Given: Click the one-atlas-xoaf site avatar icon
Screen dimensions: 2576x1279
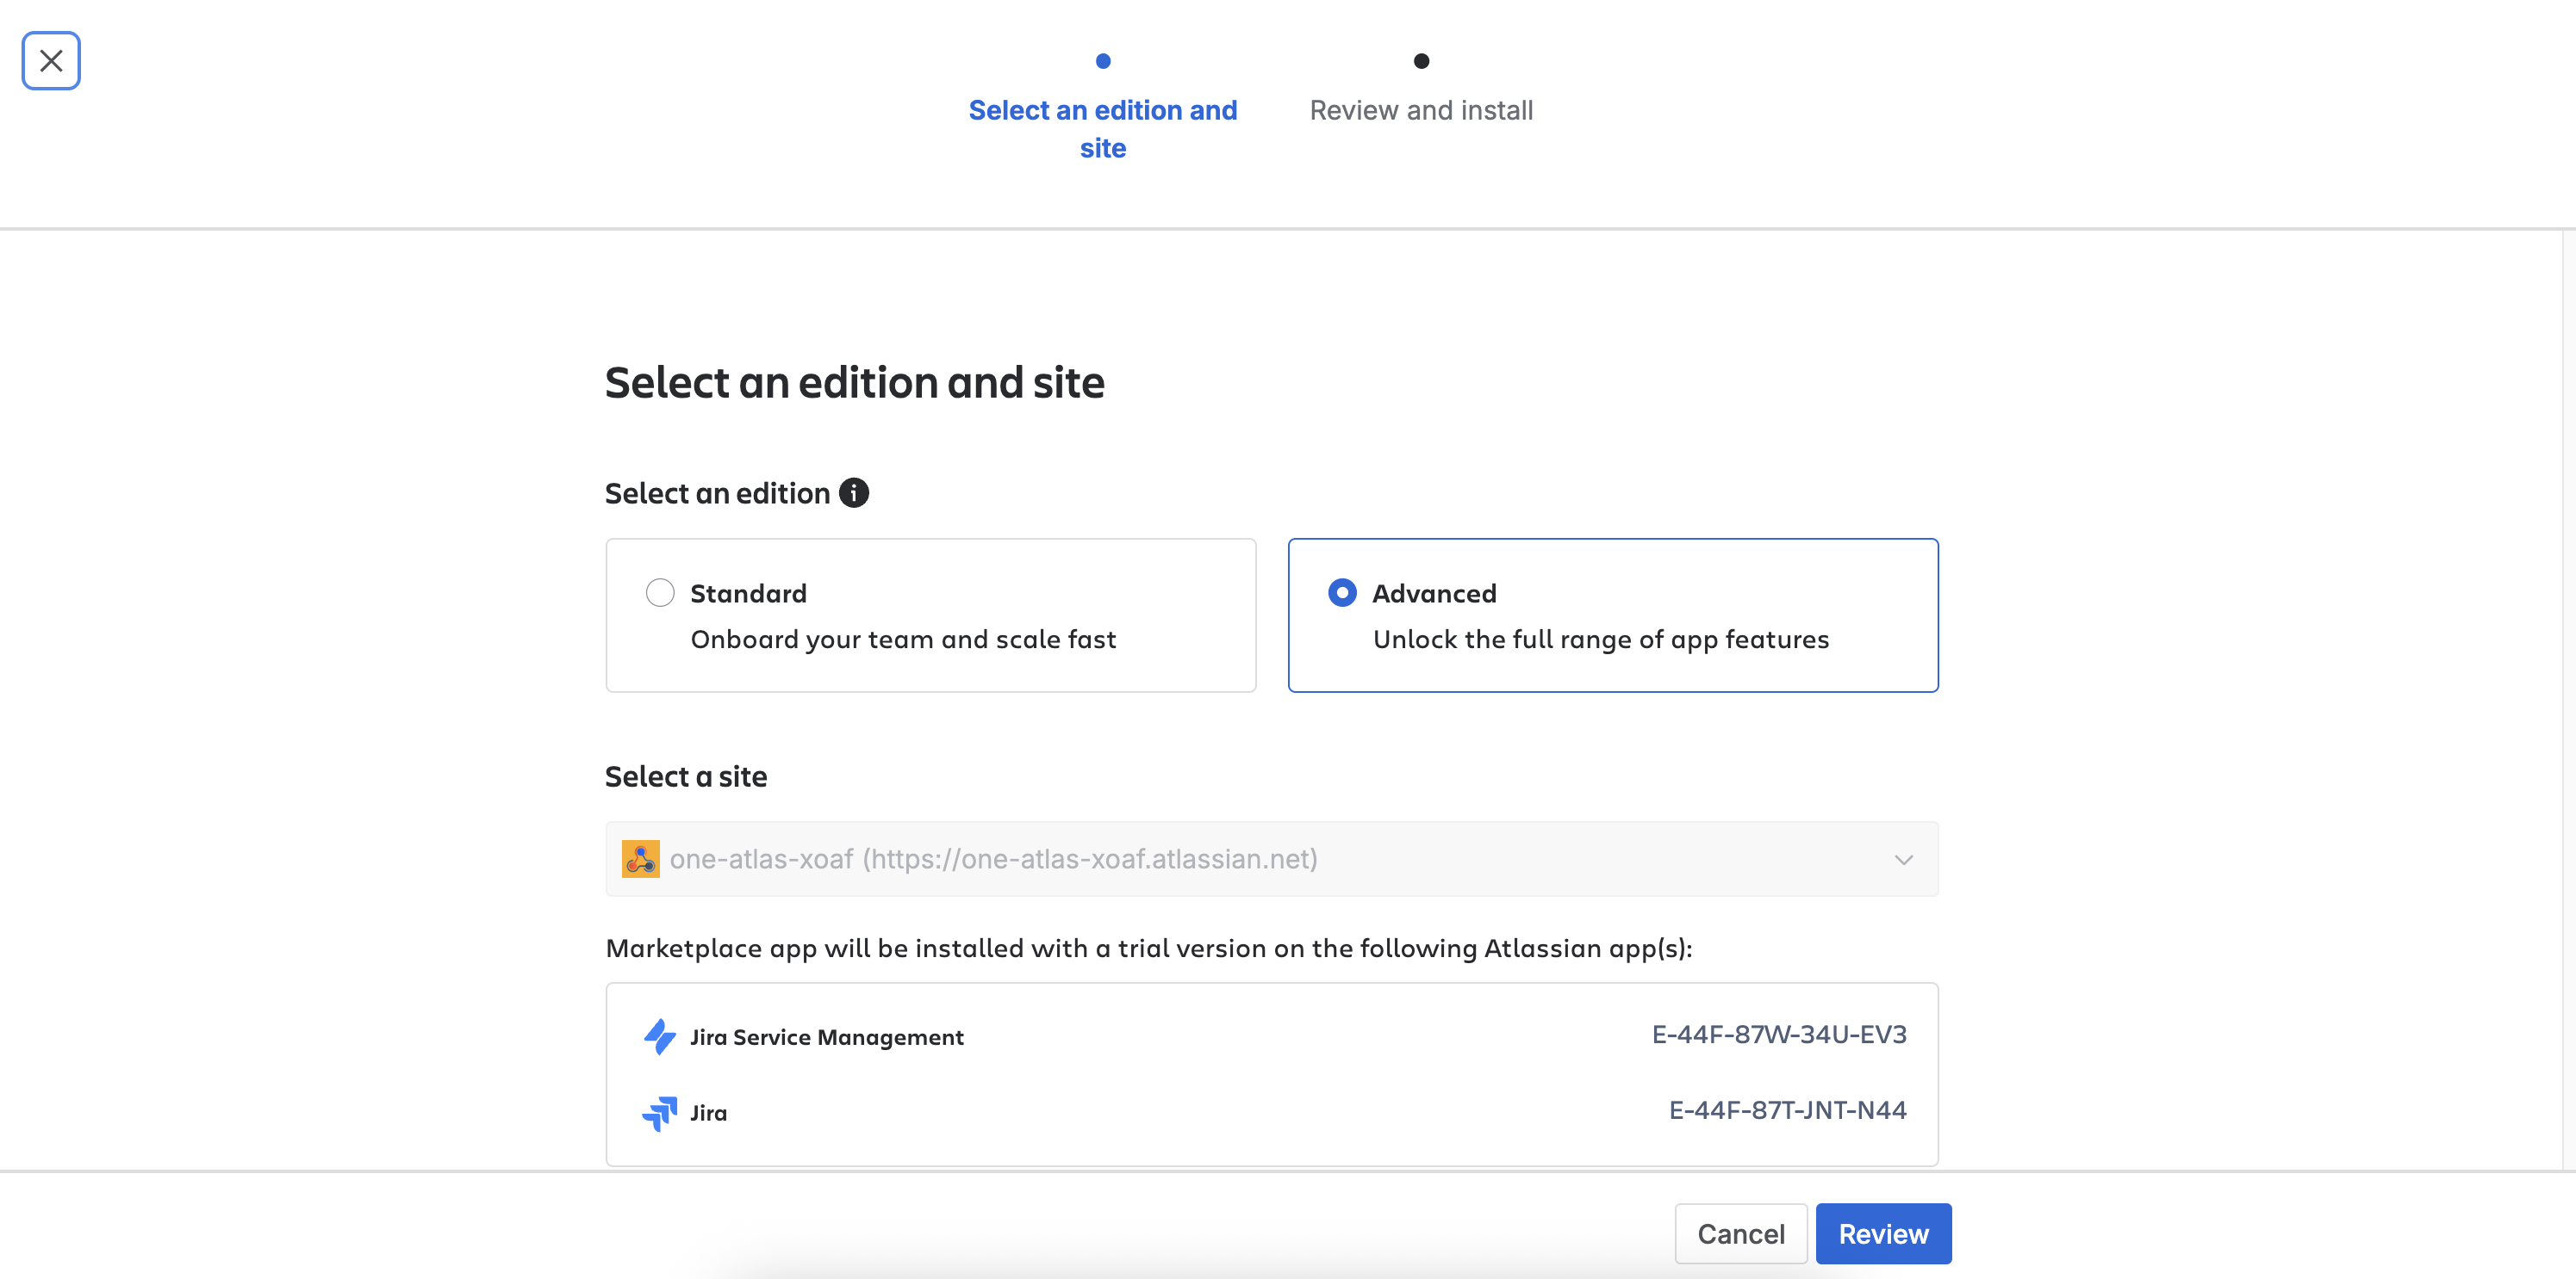Looking at the screenshot, I should (640, 859).
